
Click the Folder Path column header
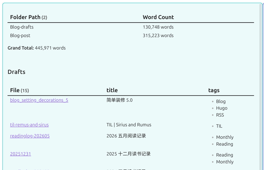pos(29,17)
